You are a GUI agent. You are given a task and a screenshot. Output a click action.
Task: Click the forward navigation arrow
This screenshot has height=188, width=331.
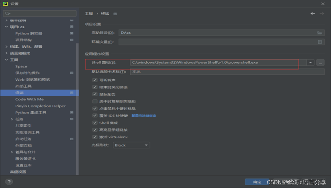[x=322, y=13]
